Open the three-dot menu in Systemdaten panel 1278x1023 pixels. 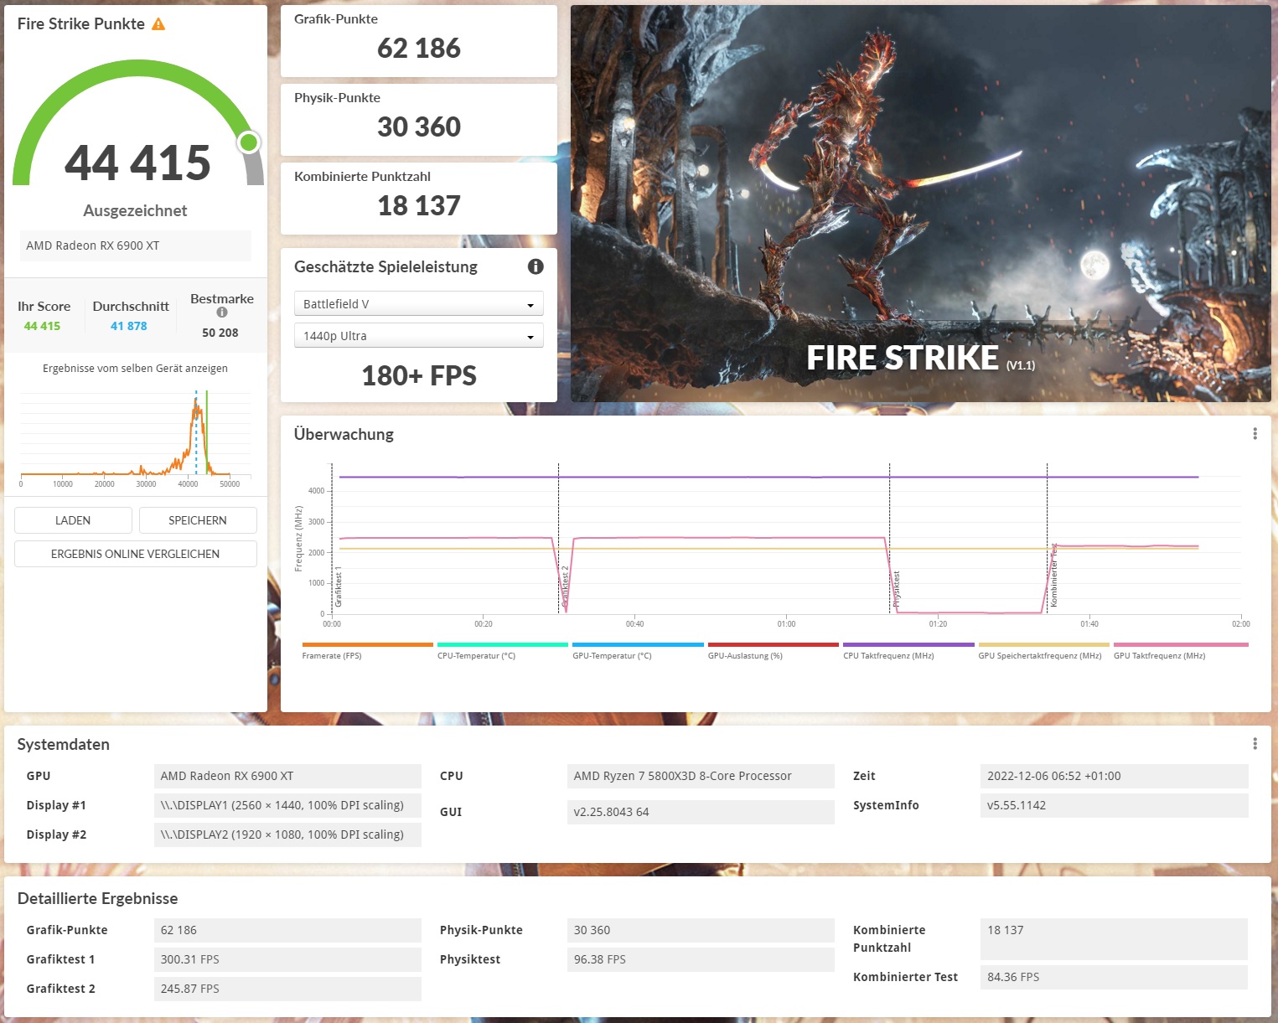[x=1255, y=744]
